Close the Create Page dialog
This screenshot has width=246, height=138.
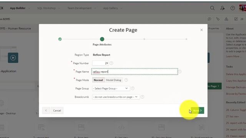click(201, 30)
